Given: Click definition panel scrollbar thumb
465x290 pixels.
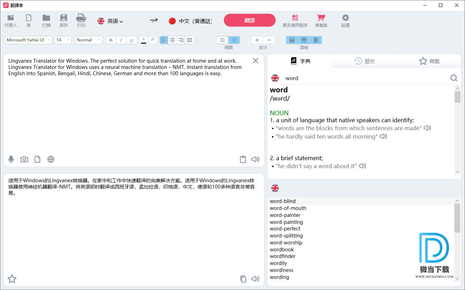Looking at the screenshot, I should 457,97.
